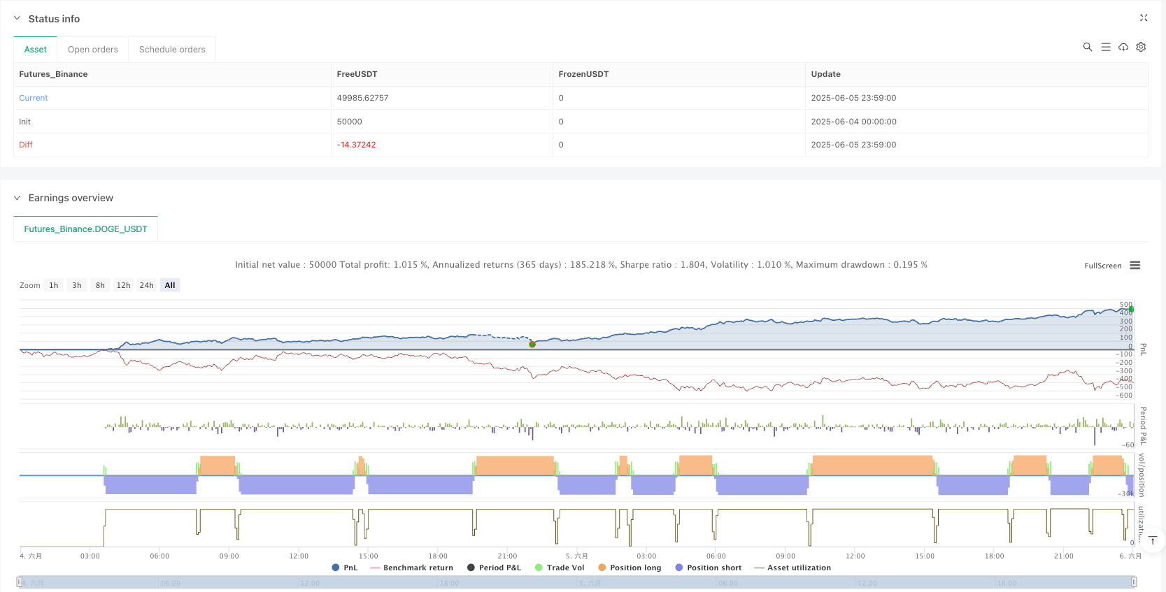Collapse the Earnings overview section
This screenshot has height=592, width=1166.
tap(17, 198)
